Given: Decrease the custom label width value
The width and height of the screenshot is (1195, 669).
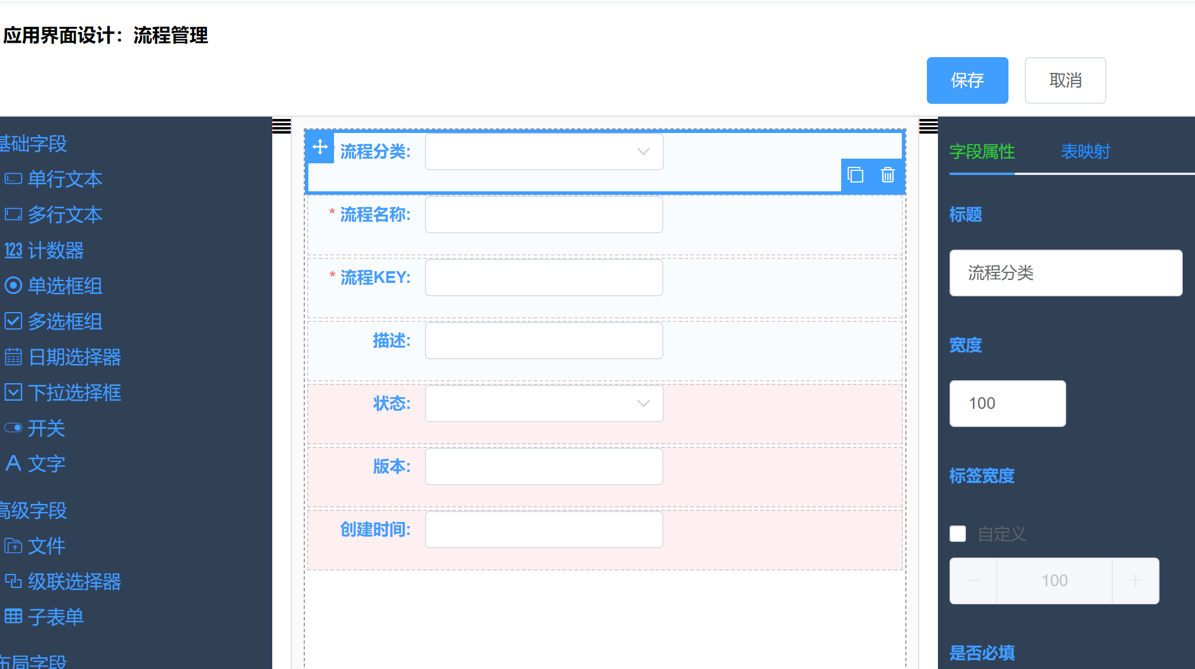Looking at the screenshot, I should 973,580.
